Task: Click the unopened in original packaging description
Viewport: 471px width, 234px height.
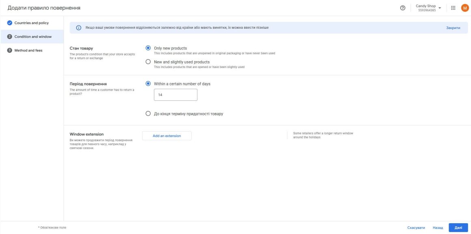Action: tap(214, 53)
